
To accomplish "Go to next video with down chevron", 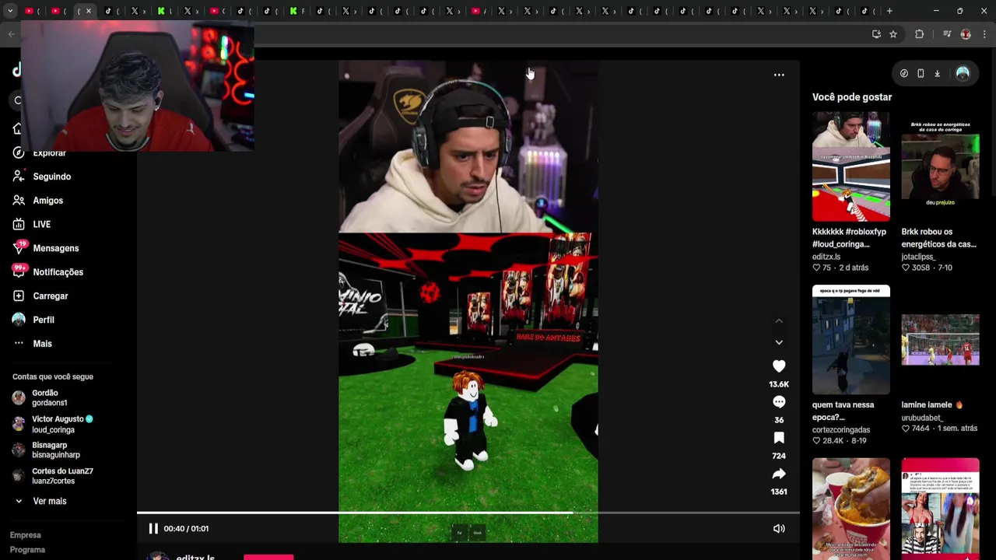I will 779,342.
